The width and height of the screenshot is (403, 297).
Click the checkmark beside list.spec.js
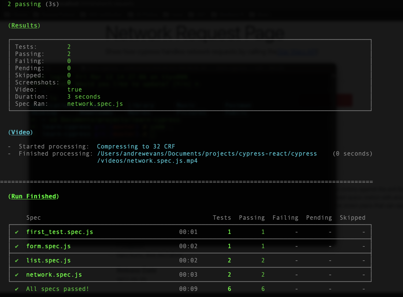[17, 260]
